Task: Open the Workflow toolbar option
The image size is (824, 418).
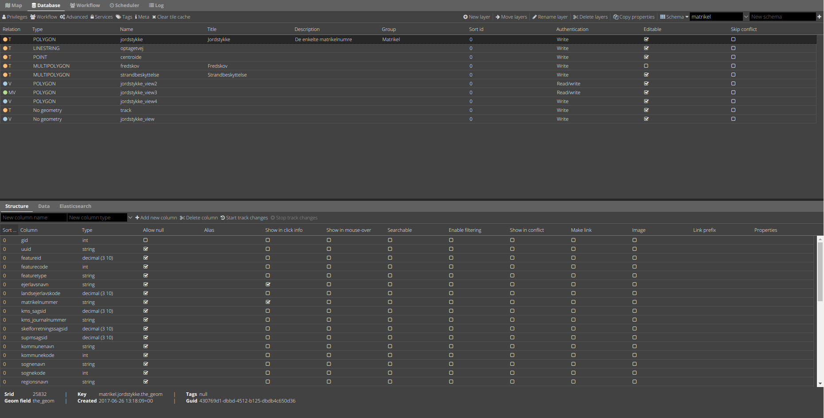Action: coord(44,17)
